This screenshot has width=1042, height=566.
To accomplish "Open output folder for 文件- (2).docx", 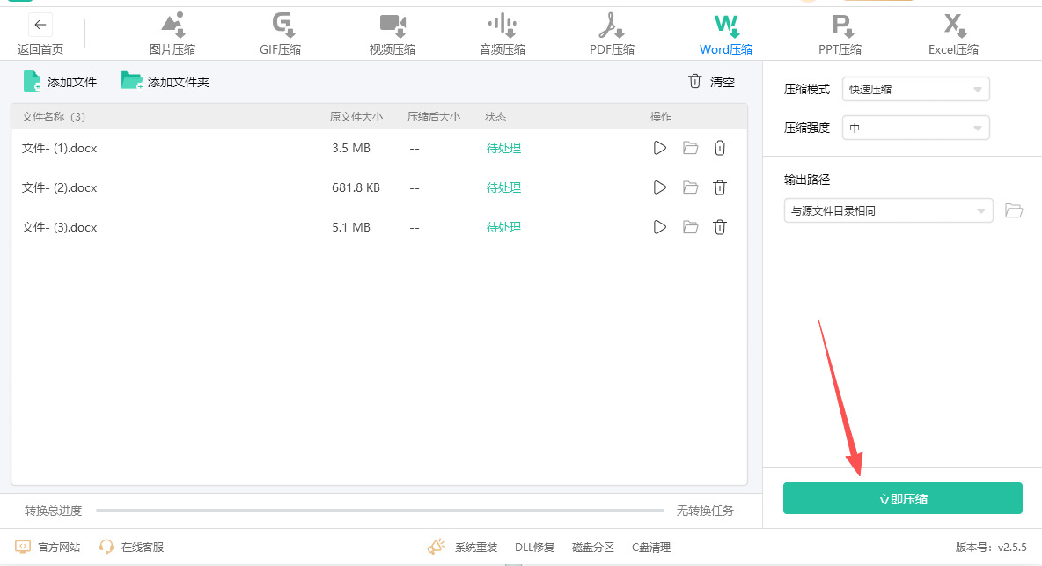I will tap(690, 187).
